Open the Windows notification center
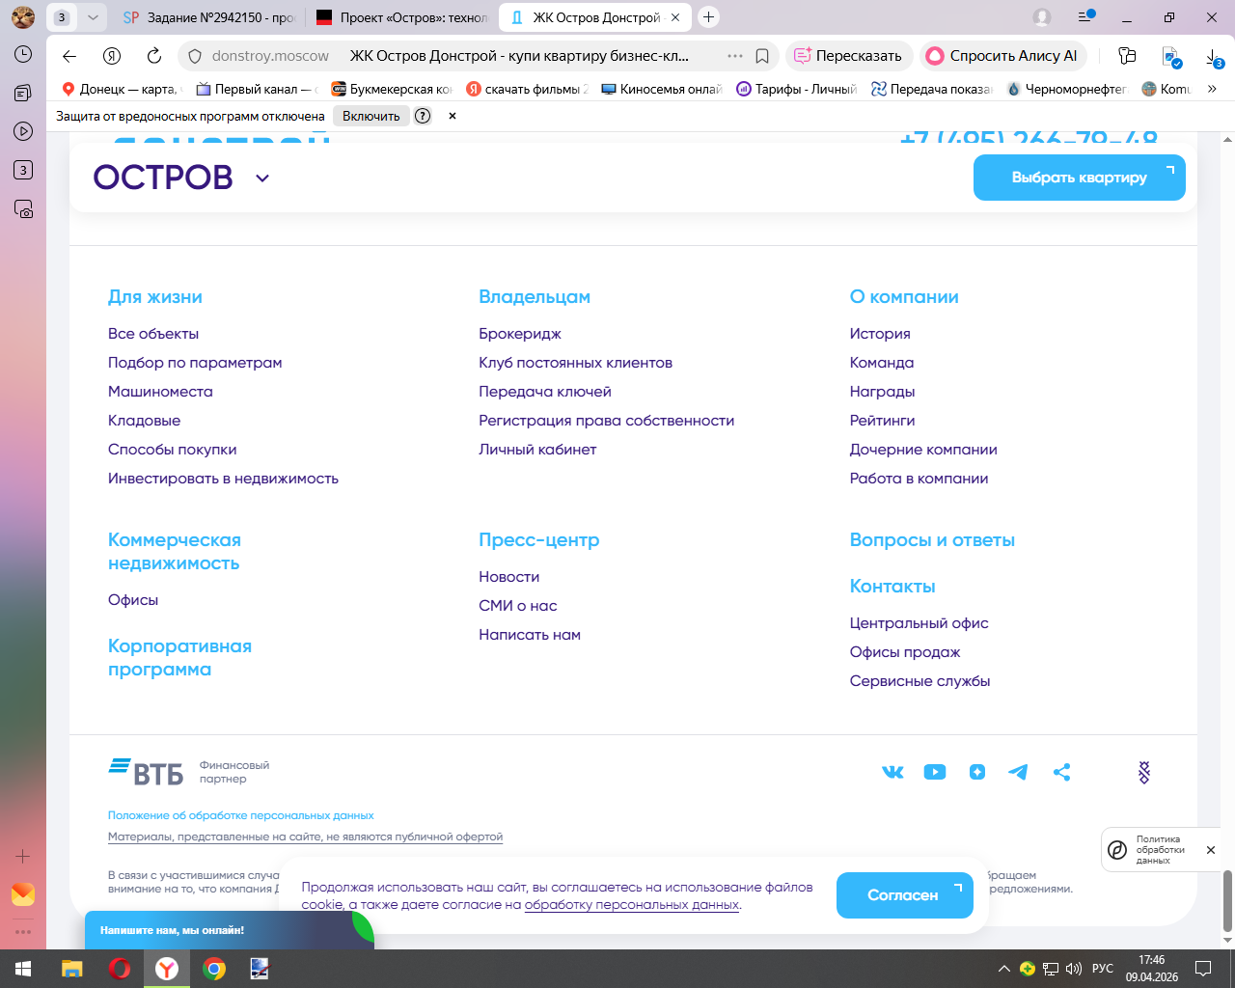This screenshot has width=1235, height=988. [x=1203, y=969]
